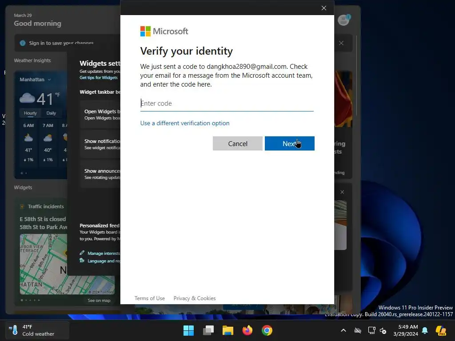Viewport: 455px width, 341px height.
Task: Click the Microsoft logo in the dialog
Action: coord(164,31)
